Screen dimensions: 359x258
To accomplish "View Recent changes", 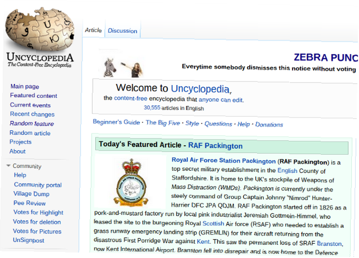I will pyautogui.click(x=32, y=114).
